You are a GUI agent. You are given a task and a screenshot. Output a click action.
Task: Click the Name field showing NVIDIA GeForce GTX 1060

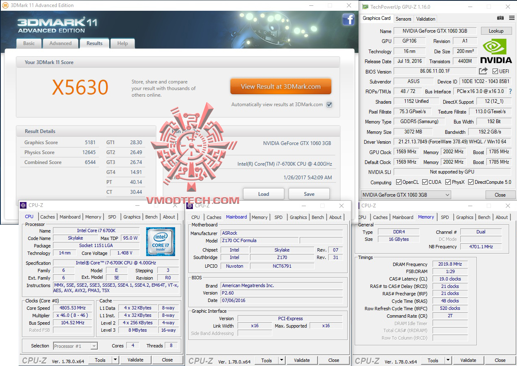tap(435, 31)
